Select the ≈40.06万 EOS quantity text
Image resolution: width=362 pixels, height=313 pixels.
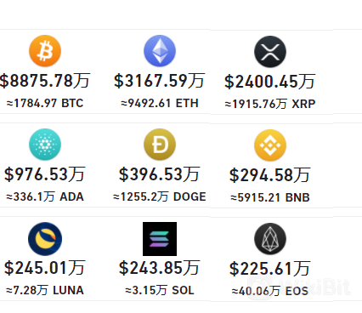pyautogui.click(x=270, y=291)
